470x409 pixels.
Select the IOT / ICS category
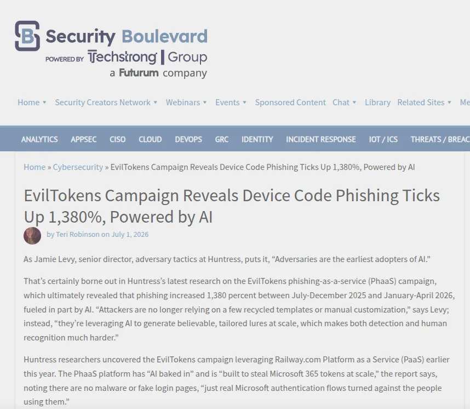tap(383, 139)
